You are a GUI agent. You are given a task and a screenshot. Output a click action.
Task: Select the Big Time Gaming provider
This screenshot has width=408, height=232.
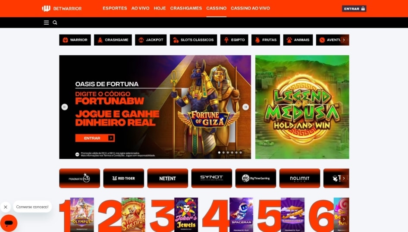click(256, 178)
